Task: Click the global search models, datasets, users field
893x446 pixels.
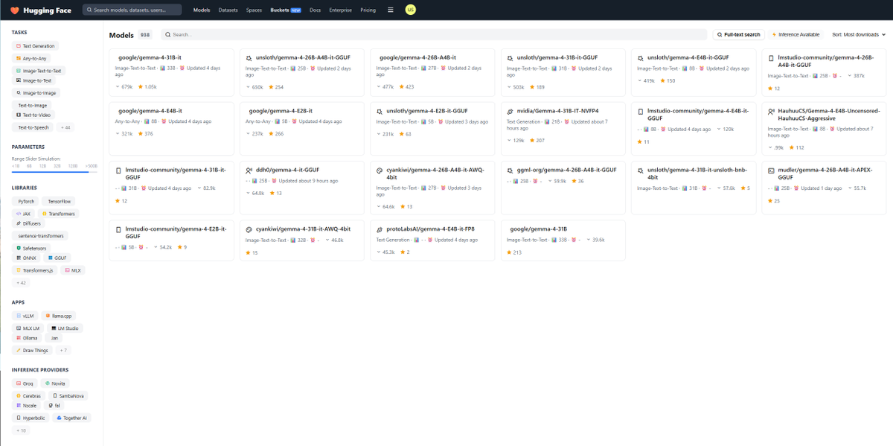Action: click(132, 10)
